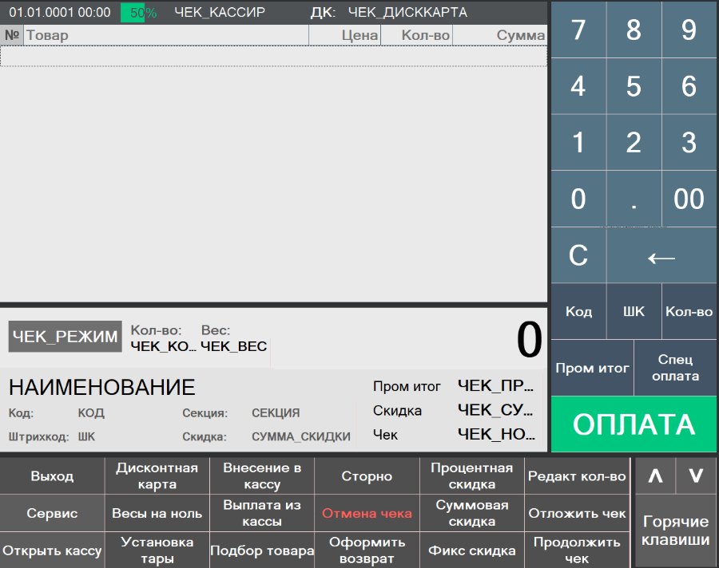The image size is (719, 568).
Task: Tap the 00 key on keypad
Action: click(689, 199)
